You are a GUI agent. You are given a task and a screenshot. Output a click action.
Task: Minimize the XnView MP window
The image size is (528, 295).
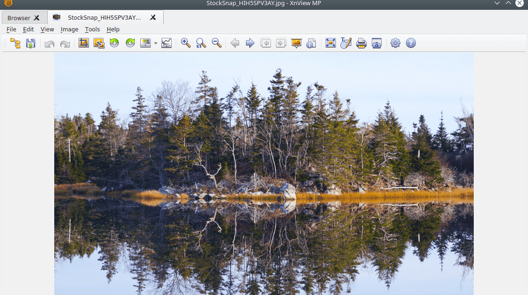497,3
